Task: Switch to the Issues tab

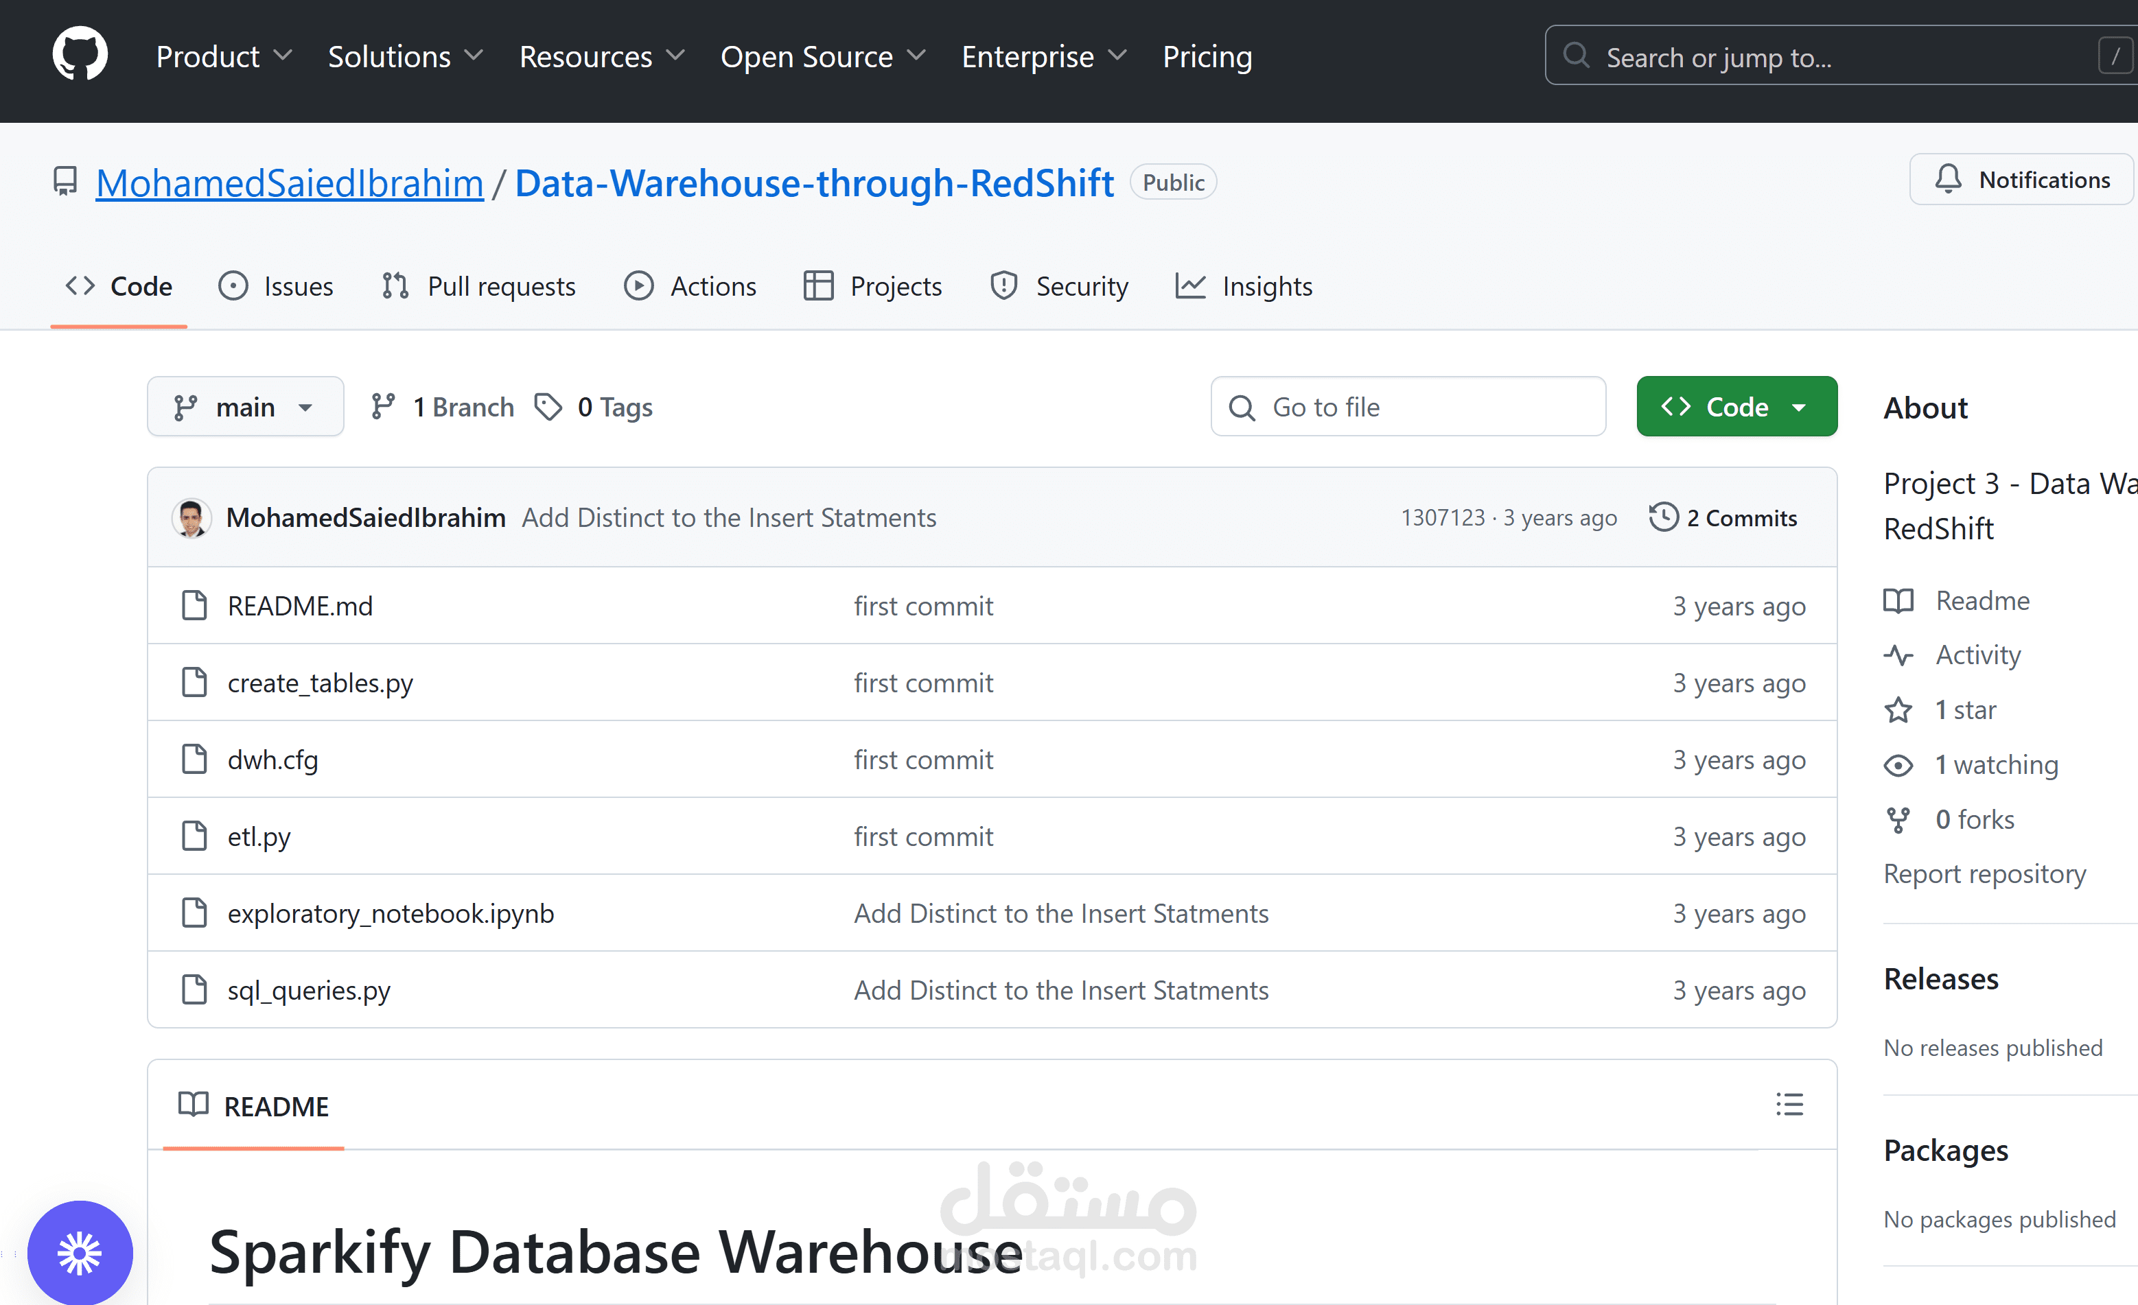Action: 275,286
